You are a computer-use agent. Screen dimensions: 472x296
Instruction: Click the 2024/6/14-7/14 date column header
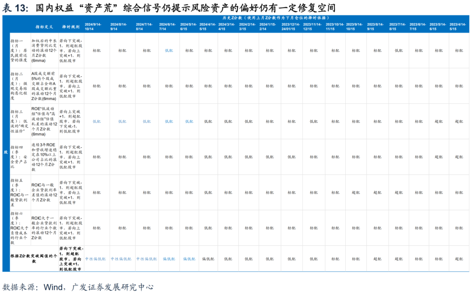tap(167, 27)
